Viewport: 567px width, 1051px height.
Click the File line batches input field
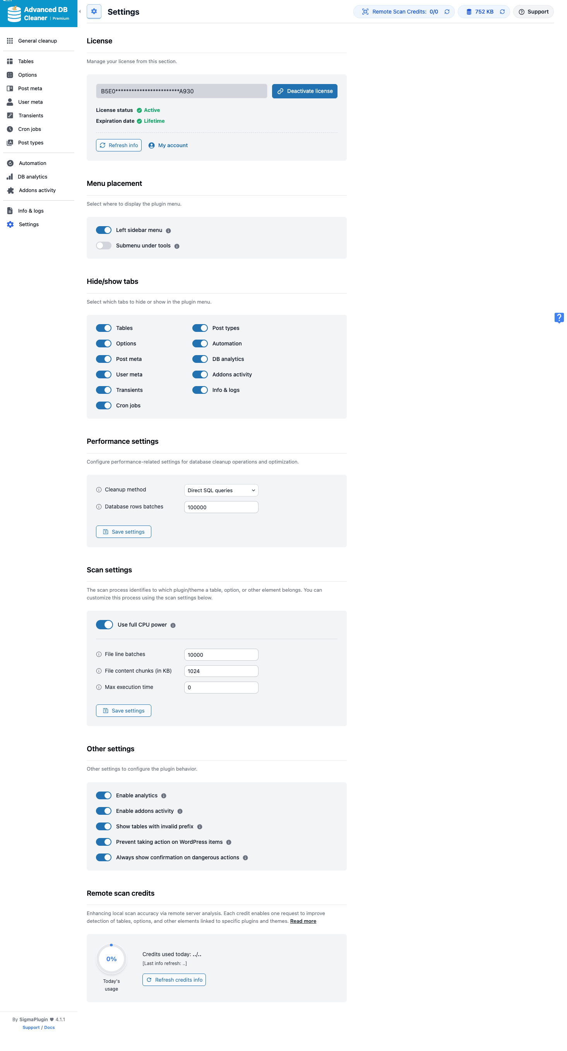(221, 655)
